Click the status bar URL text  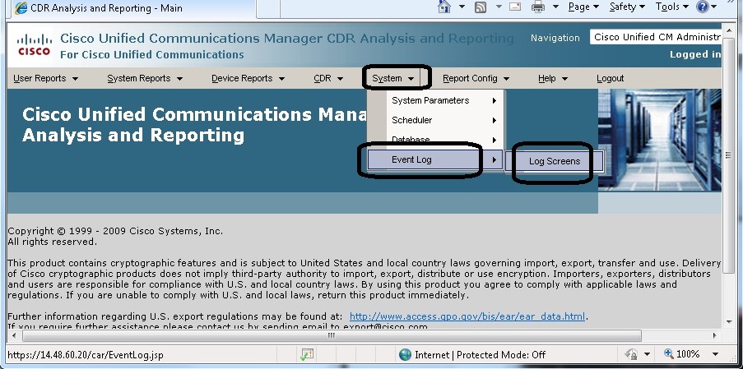coord(86,355)
